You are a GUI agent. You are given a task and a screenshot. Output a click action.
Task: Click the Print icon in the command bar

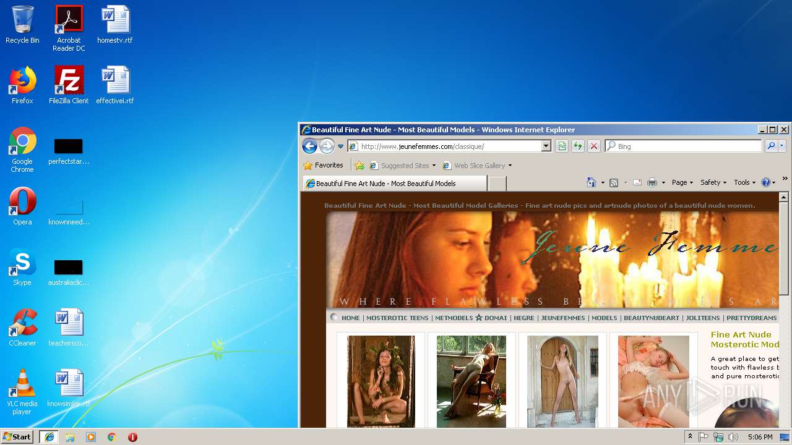point(652,182)
